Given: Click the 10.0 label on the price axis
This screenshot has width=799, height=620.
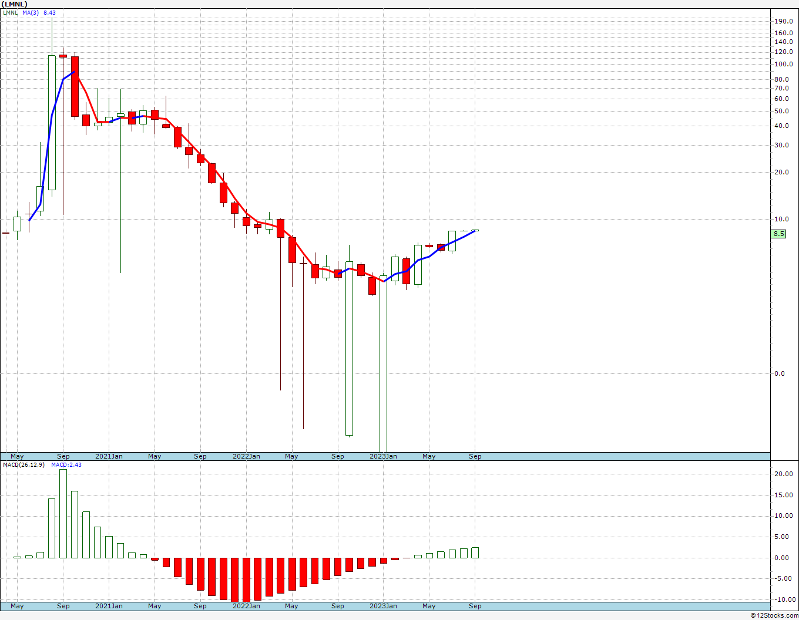Looking at the screenshot, I should point(782,220).
